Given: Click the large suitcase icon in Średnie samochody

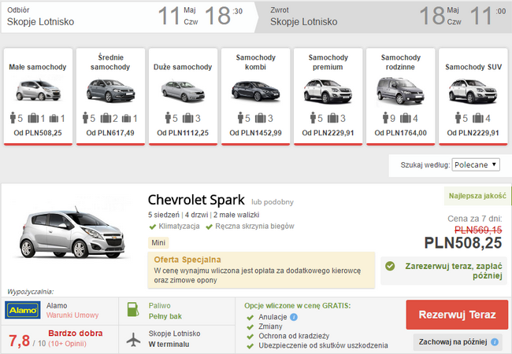Looking at the screenshot, I should tap(106, 118).
